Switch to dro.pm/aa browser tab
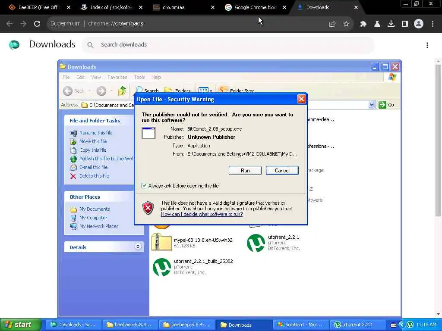This screenshot has width=442, height=331. pyautogui.click(x=183, y=7)
